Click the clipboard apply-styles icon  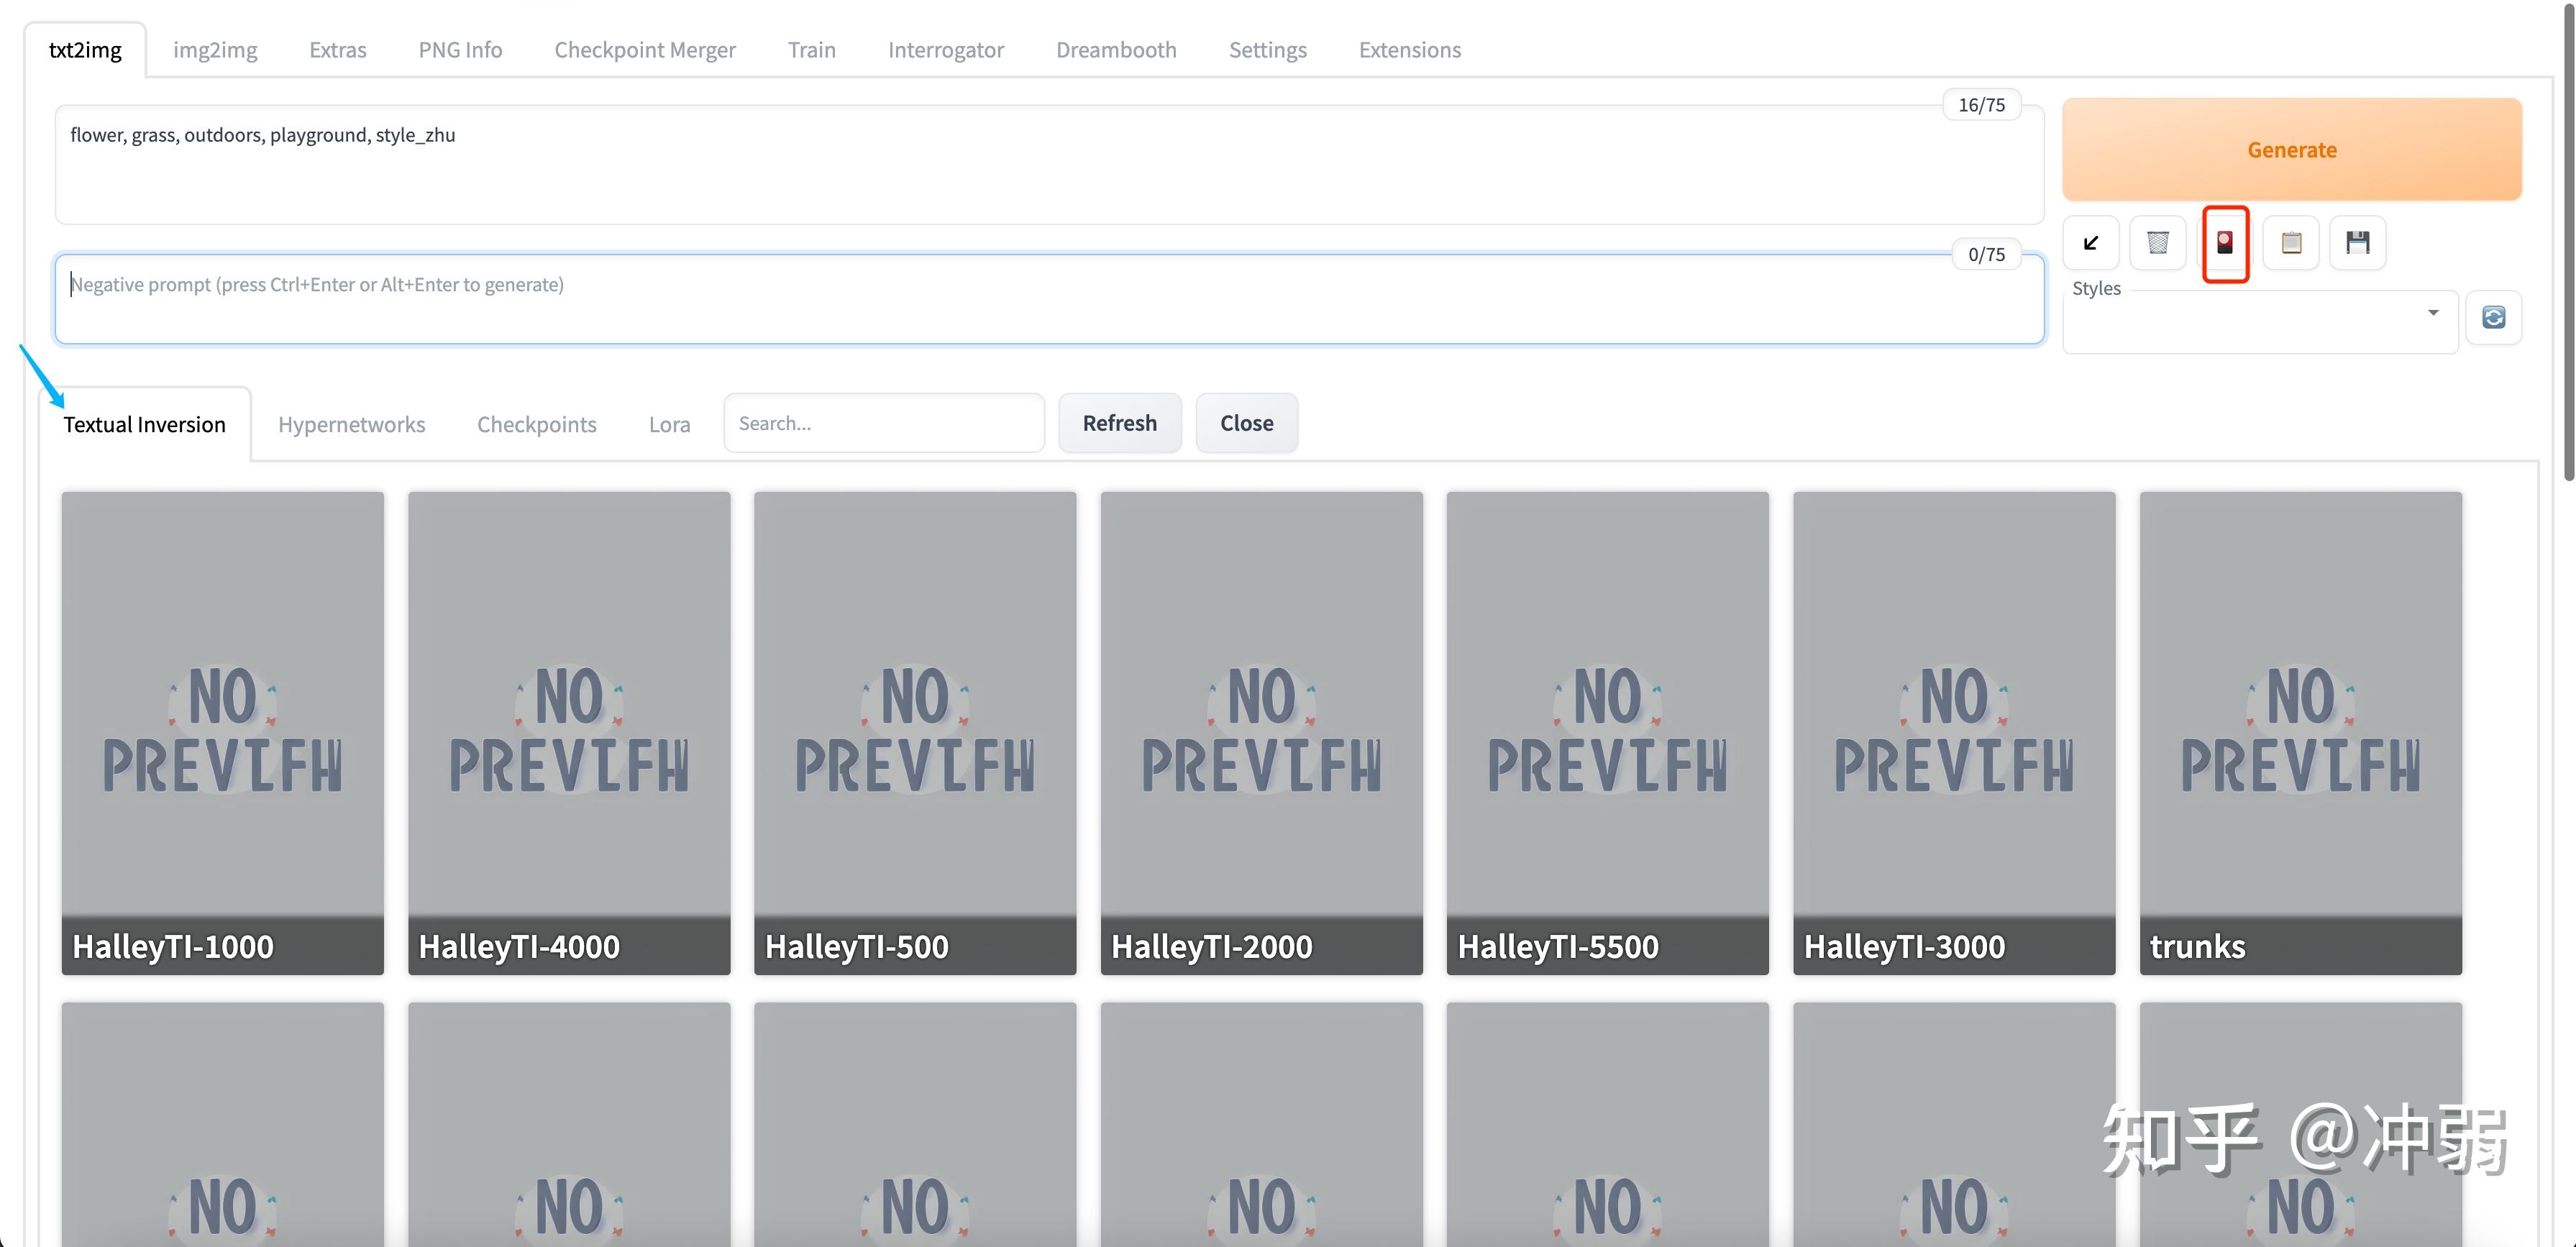[x=2291, y=243]
